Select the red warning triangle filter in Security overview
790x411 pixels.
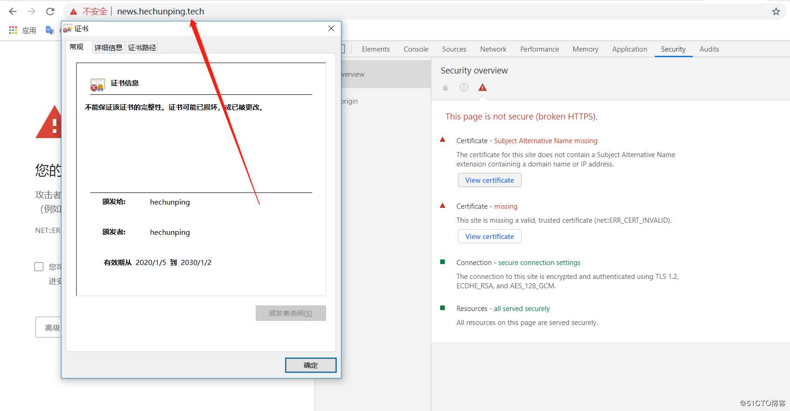pyautogui.click(x=483, y=87)
